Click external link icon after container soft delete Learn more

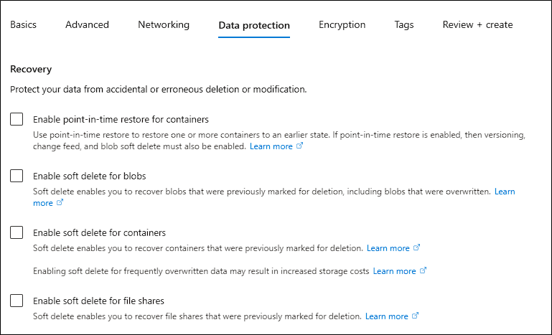(417, 247)
